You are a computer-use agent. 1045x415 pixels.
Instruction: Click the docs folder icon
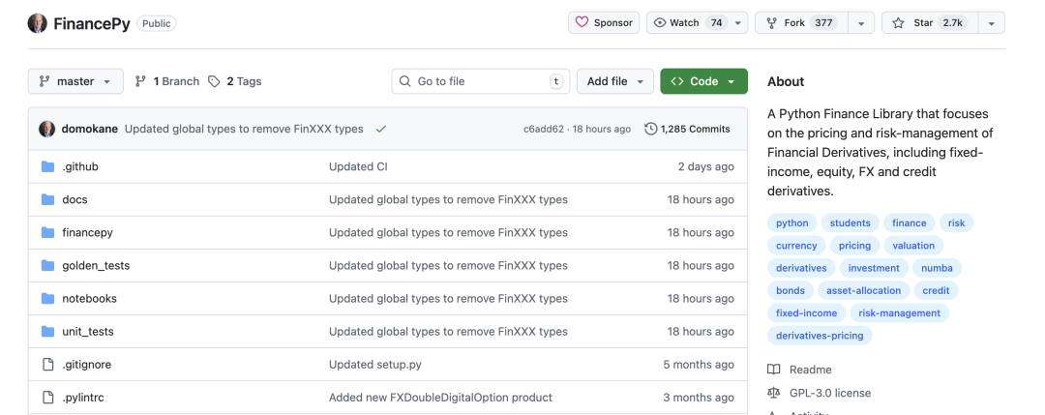coord(47,199)
